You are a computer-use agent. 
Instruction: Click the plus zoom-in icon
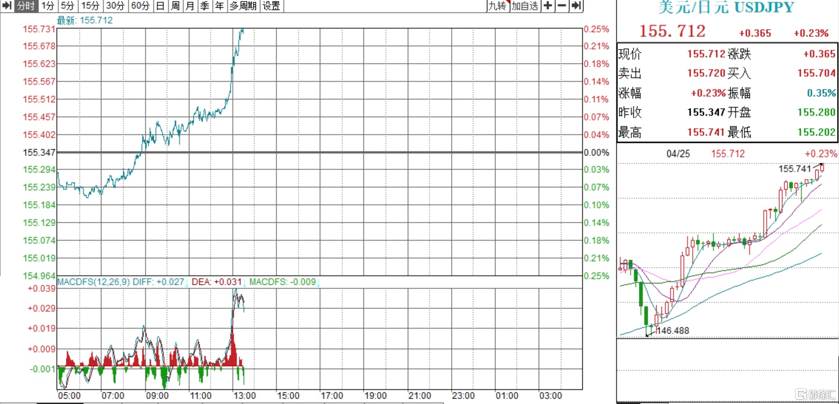(x=548, y=6)
